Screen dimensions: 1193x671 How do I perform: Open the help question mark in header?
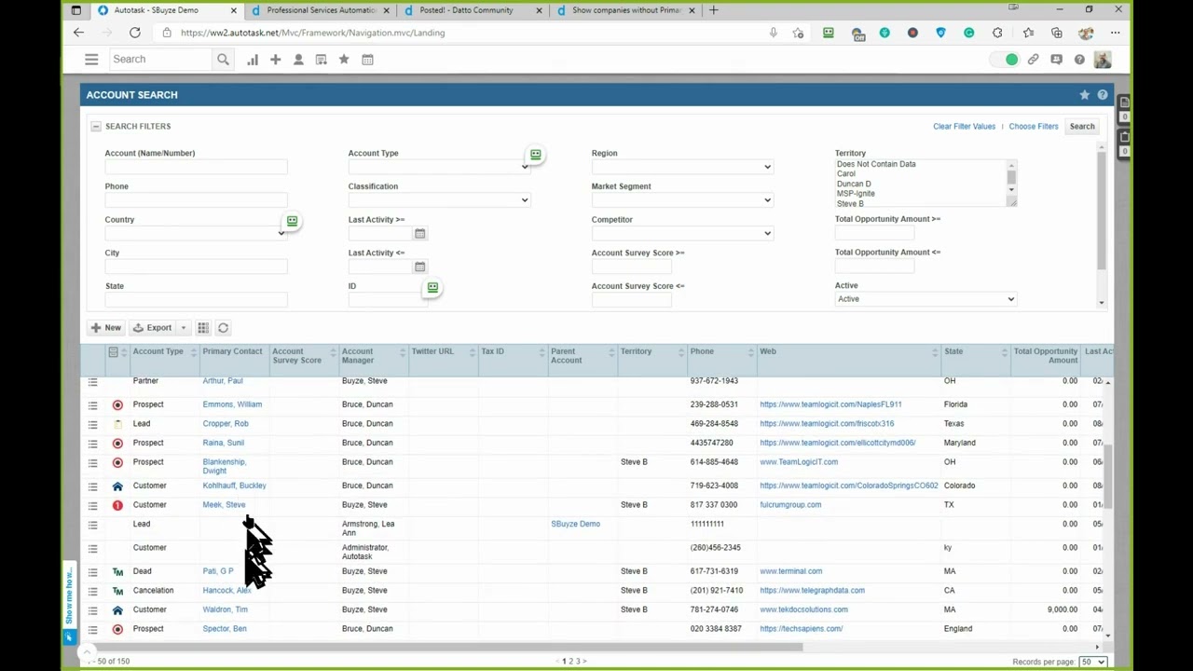1079,60
